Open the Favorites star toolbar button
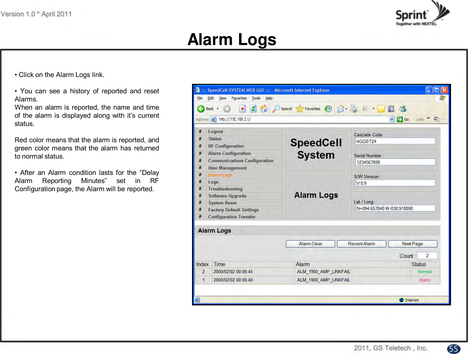The width and height of the screenshot is (468, 354). [308, 109]
